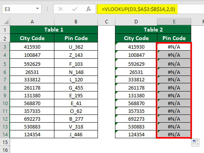Click Table 2 City Code header cell
This screenshot has height=153, width=204.
pos(136,38)
